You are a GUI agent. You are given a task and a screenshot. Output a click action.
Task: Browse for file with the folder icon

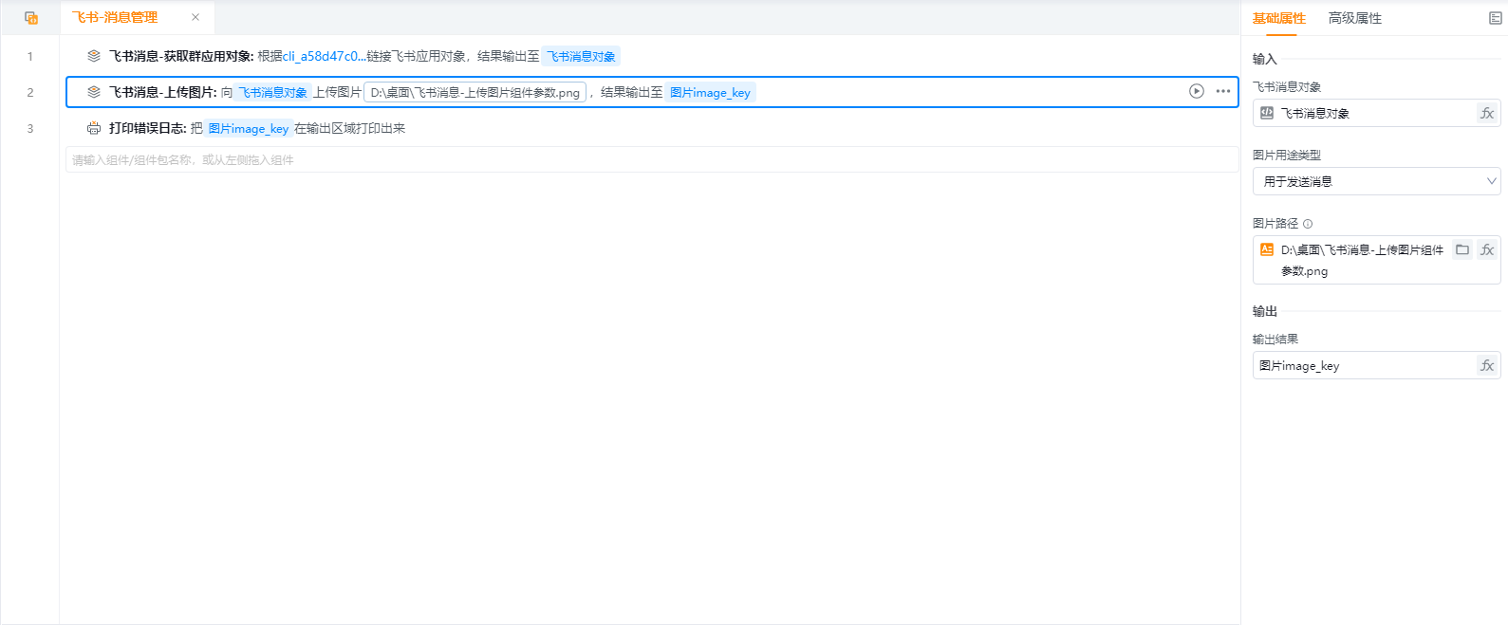1462,249
